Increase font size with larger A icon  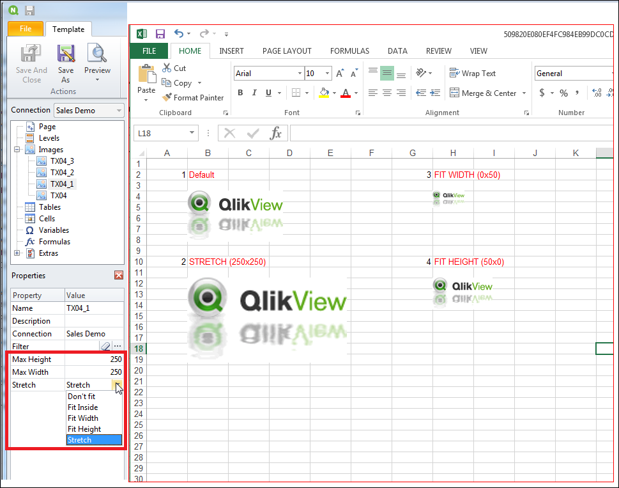pyautogui.click(x=339, y=73)
